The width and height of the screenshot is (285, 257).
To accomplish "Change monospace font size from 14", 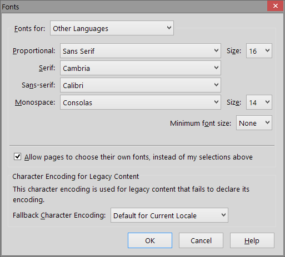I will coord(259,102).
